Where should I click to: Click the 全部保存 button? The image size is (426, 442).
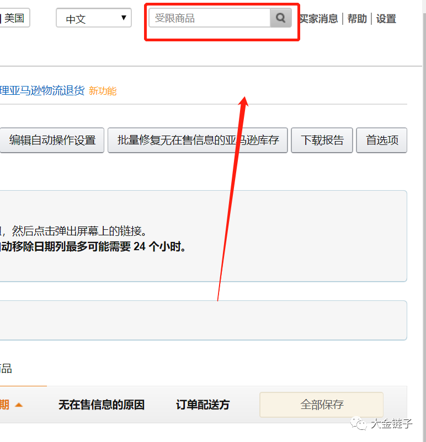click(x=322, y=405)
